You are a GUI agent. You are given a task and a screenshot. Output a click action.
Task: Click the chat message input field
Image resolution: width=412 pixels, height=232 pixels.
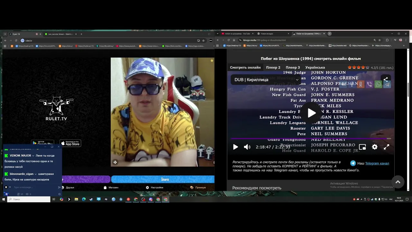35,187
